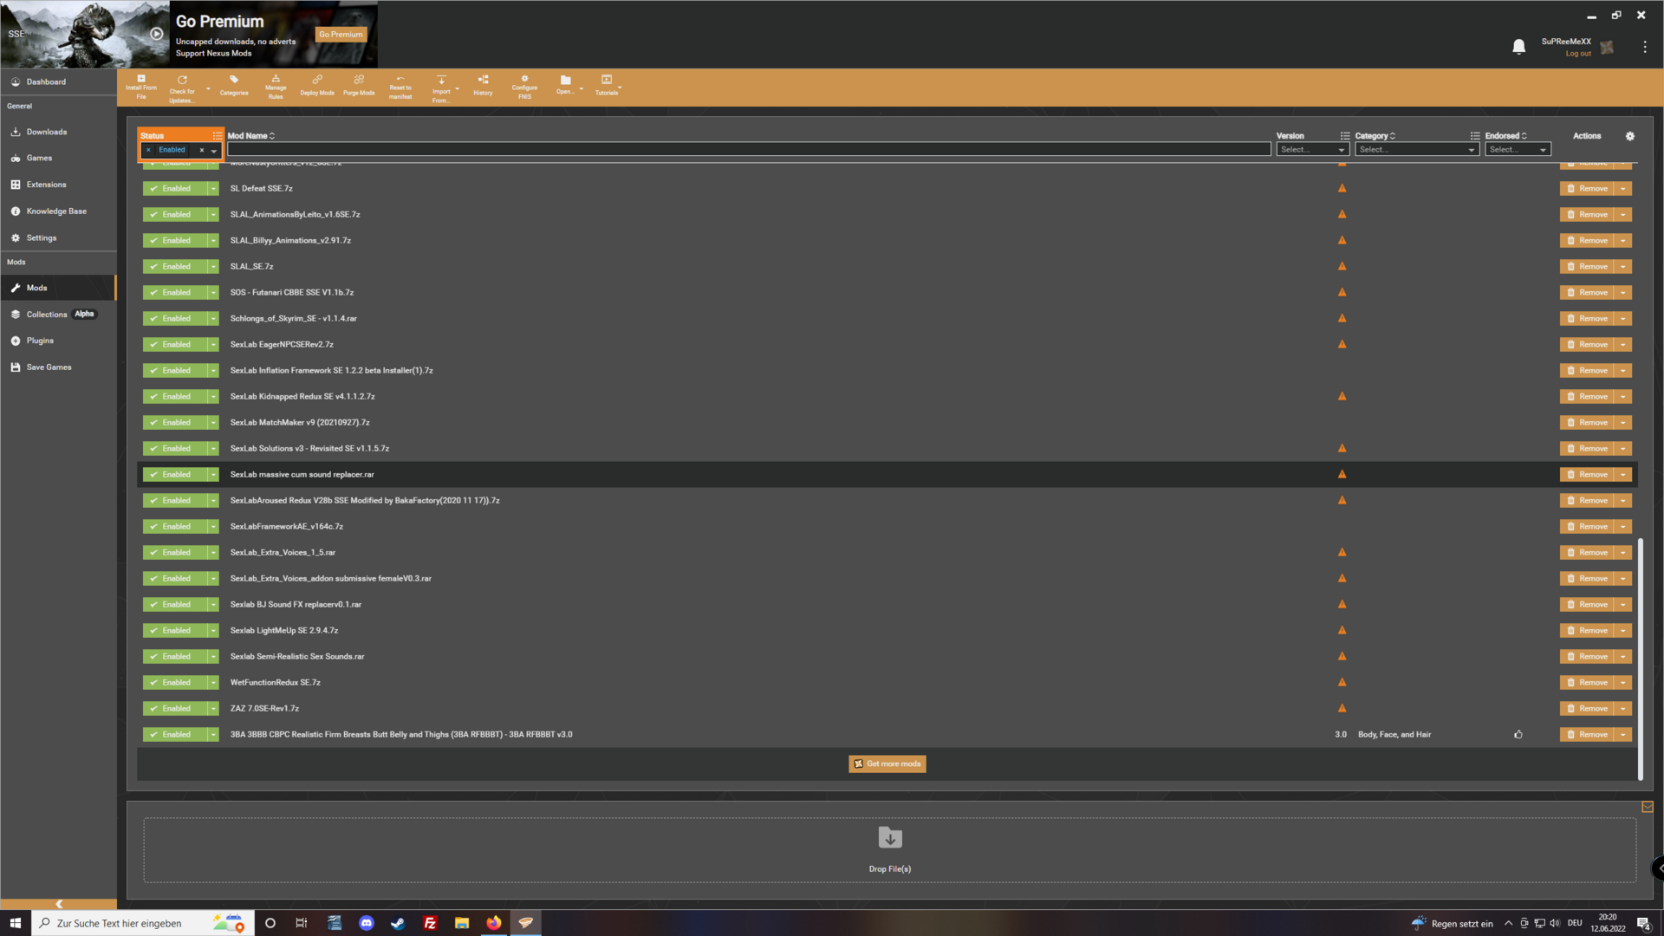Image resolution: width=1664 pixels, height=936 pixels.
Task: Toggle Enabled for Sexlab LightMeUp SE
Action: (175, 630)
